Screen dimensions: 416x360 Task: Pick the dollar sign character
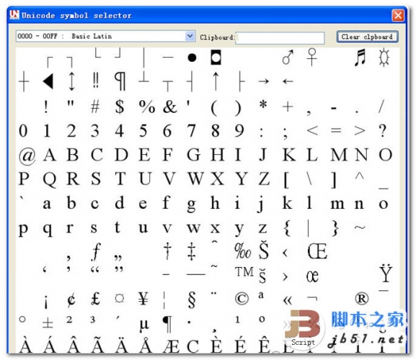(120, 107)
